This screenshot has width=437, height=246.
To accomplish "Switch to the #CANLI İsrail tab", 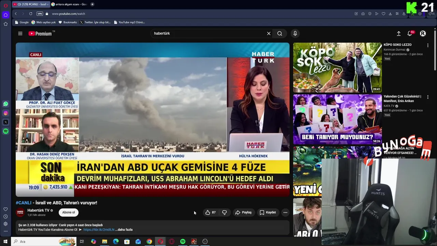I will click(x=31, y=4).
